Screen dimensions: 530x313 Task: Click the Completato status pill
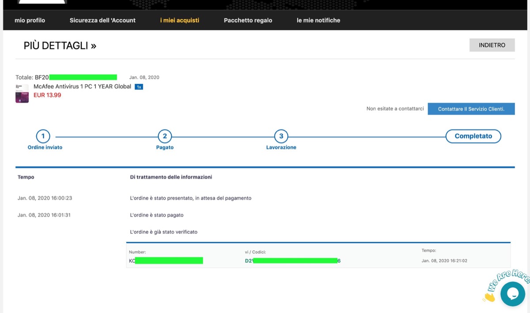[473, 136]
